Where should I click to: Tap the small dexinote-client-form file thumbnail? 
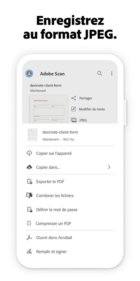point(33,135)
